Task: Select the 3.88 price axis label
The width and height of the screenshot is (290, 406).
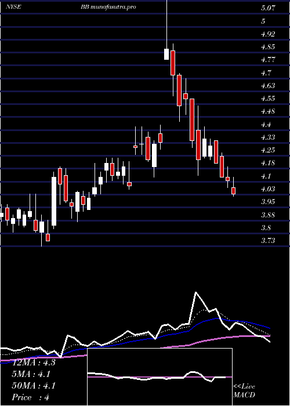Action: [x=268, y=215]
